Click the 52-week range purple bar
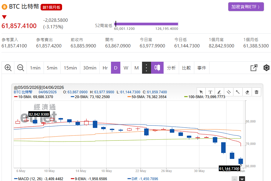This screenshot has height=181, width=271. (x=146, y=24)
